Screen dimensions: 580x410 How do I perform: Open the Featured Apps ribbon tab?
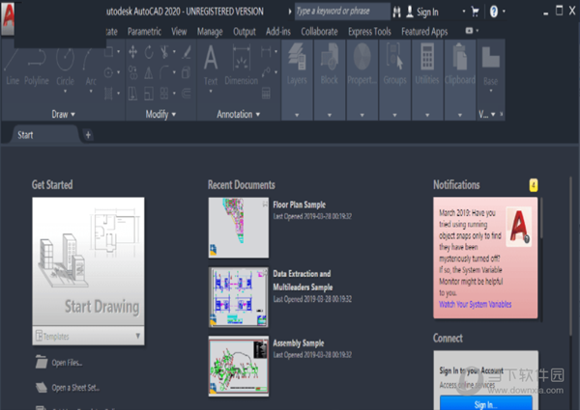click(424, 32)
